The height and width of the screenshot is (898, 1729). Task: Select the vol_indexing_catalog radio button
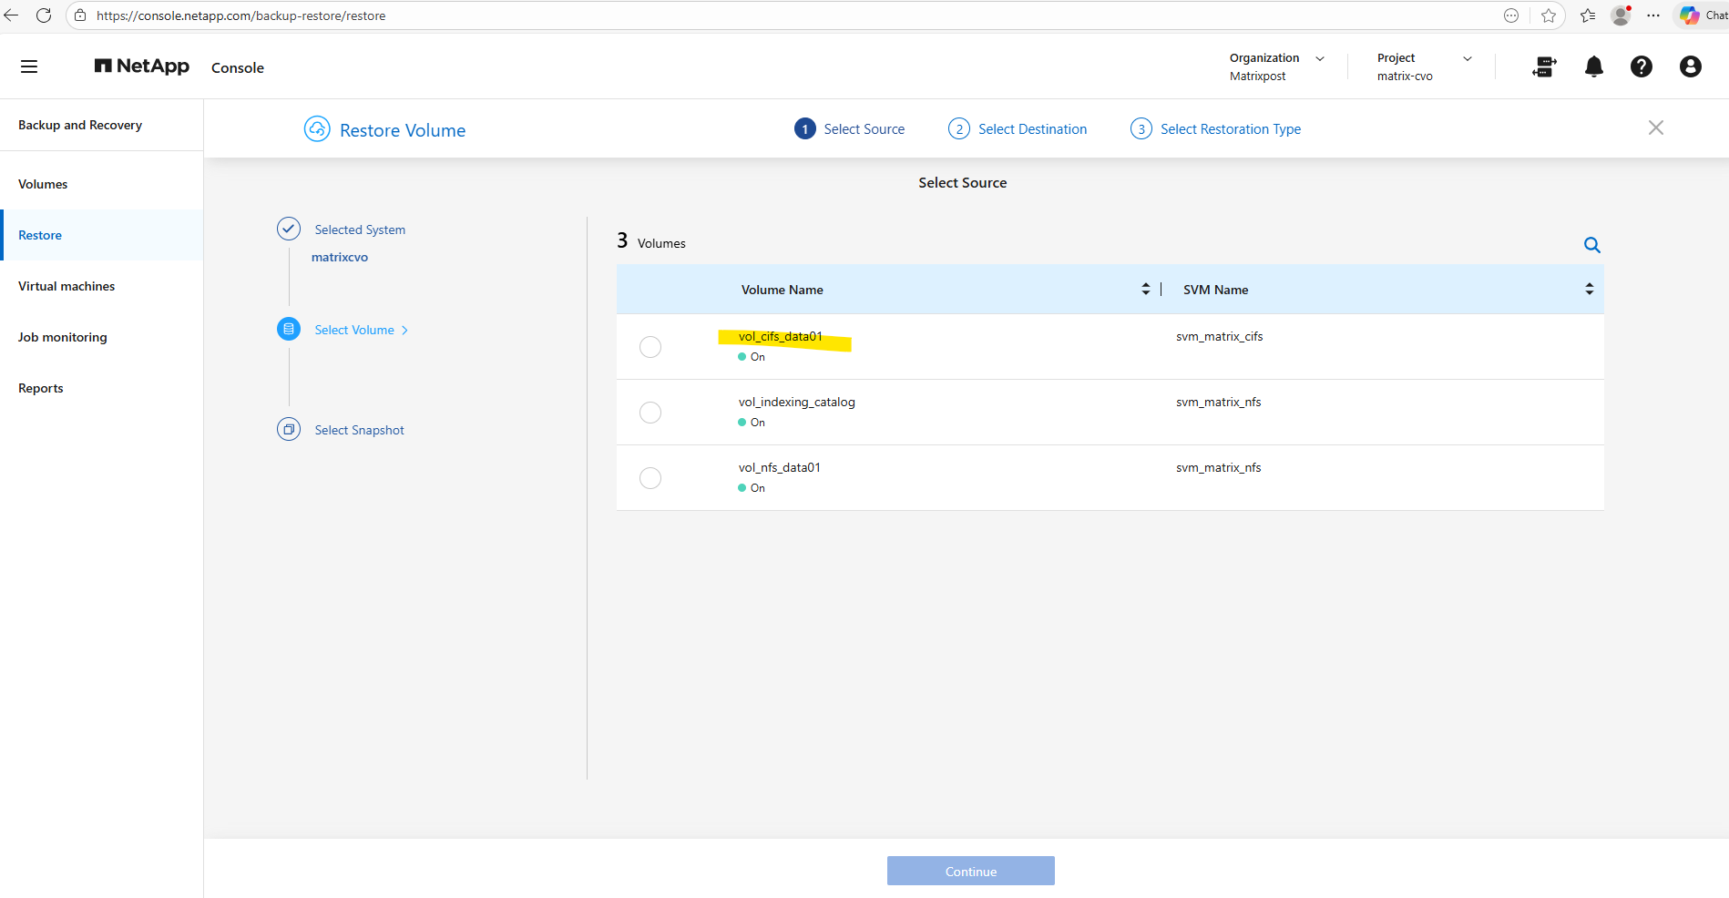(x=650, y=413)
